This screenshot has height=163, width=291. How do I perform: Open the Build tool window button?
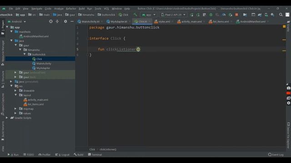click(79, 155)
